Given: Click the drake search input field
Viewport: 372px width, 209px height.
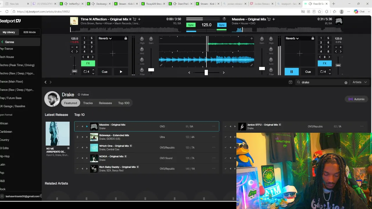Looking at the screenshot, I should pos(322,82).
